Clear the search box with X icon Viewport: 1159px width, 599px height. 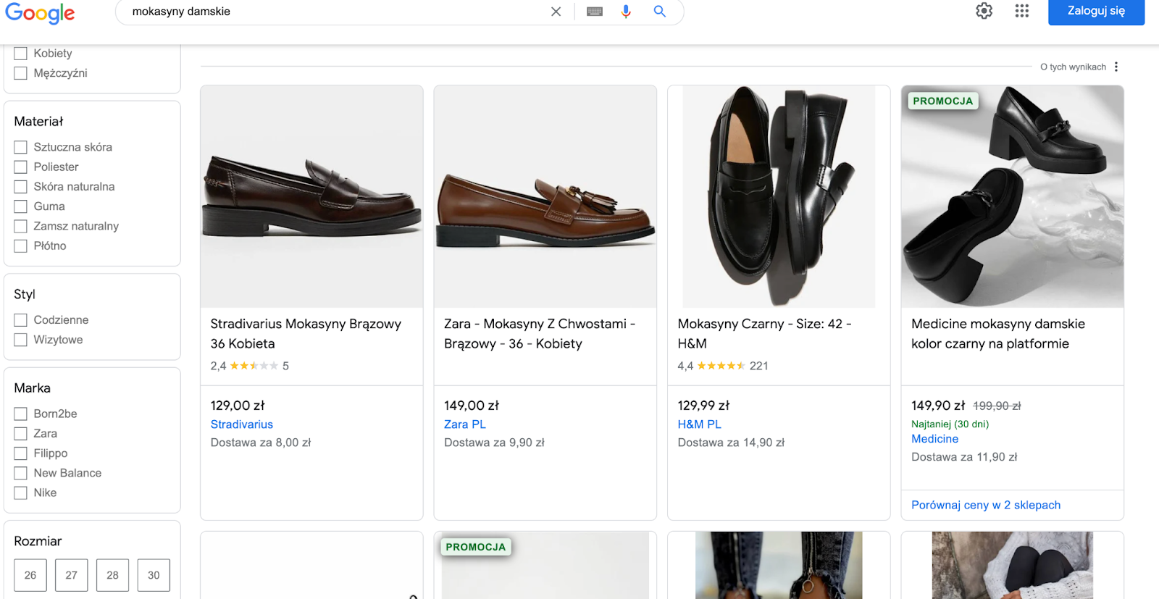556,12
